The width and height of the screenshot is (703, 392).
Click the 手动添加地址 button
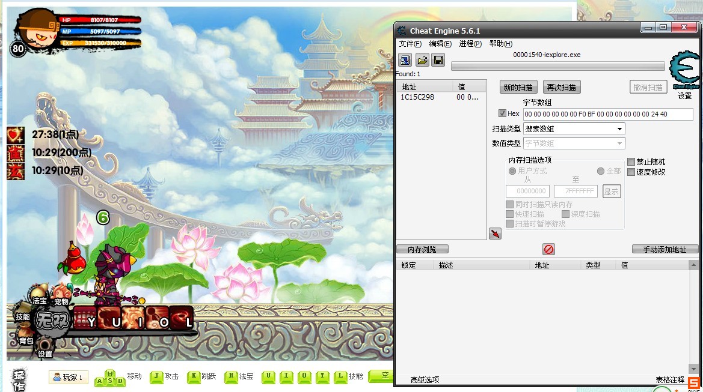click(665, 249)
